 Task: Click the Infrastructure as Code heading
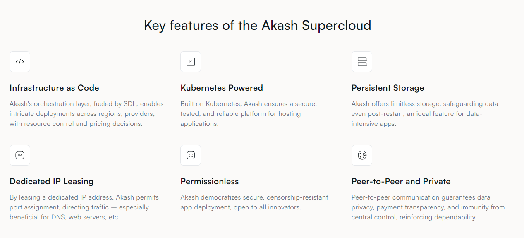(x=54, y=88)
